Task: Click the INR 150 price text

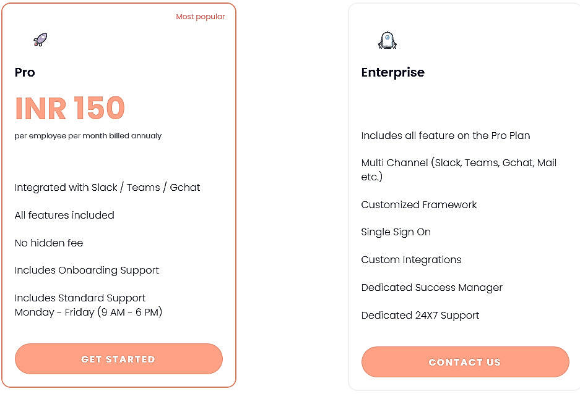Action: coord(70,109)
